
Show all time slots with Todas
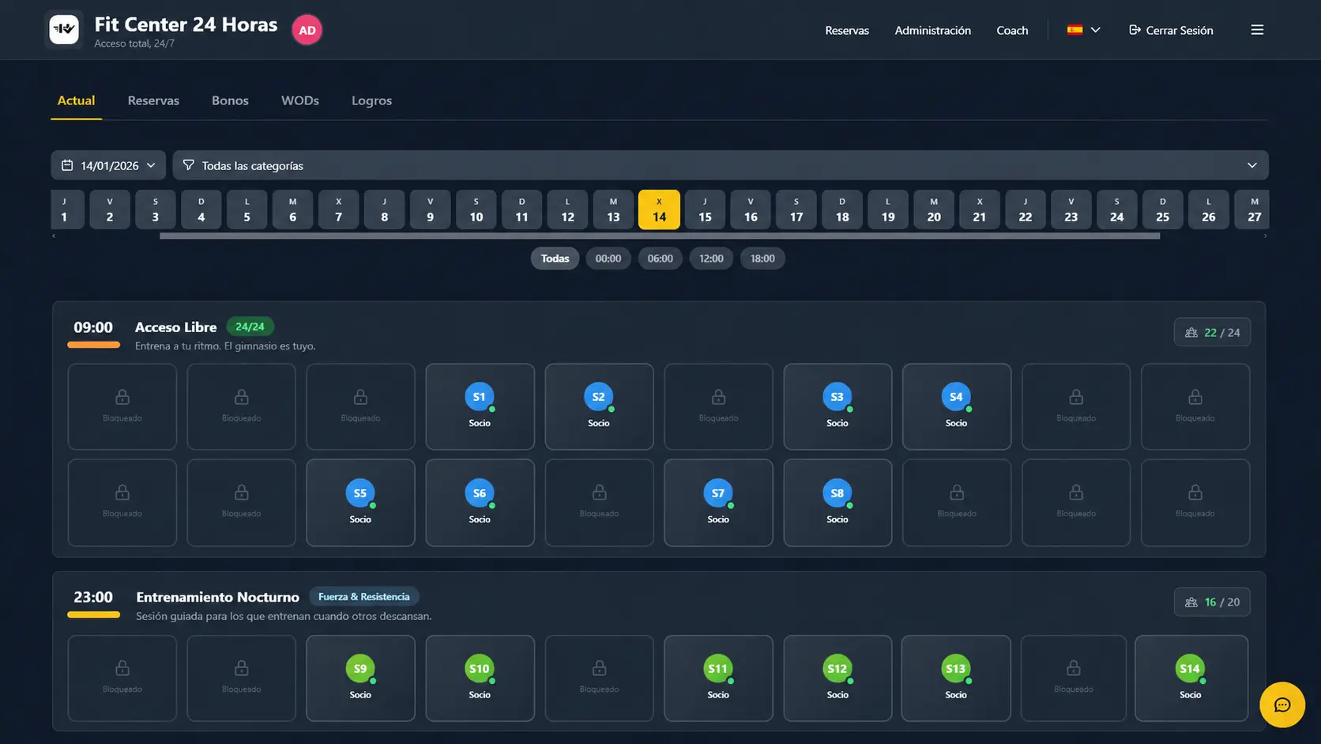coord(555,259)
